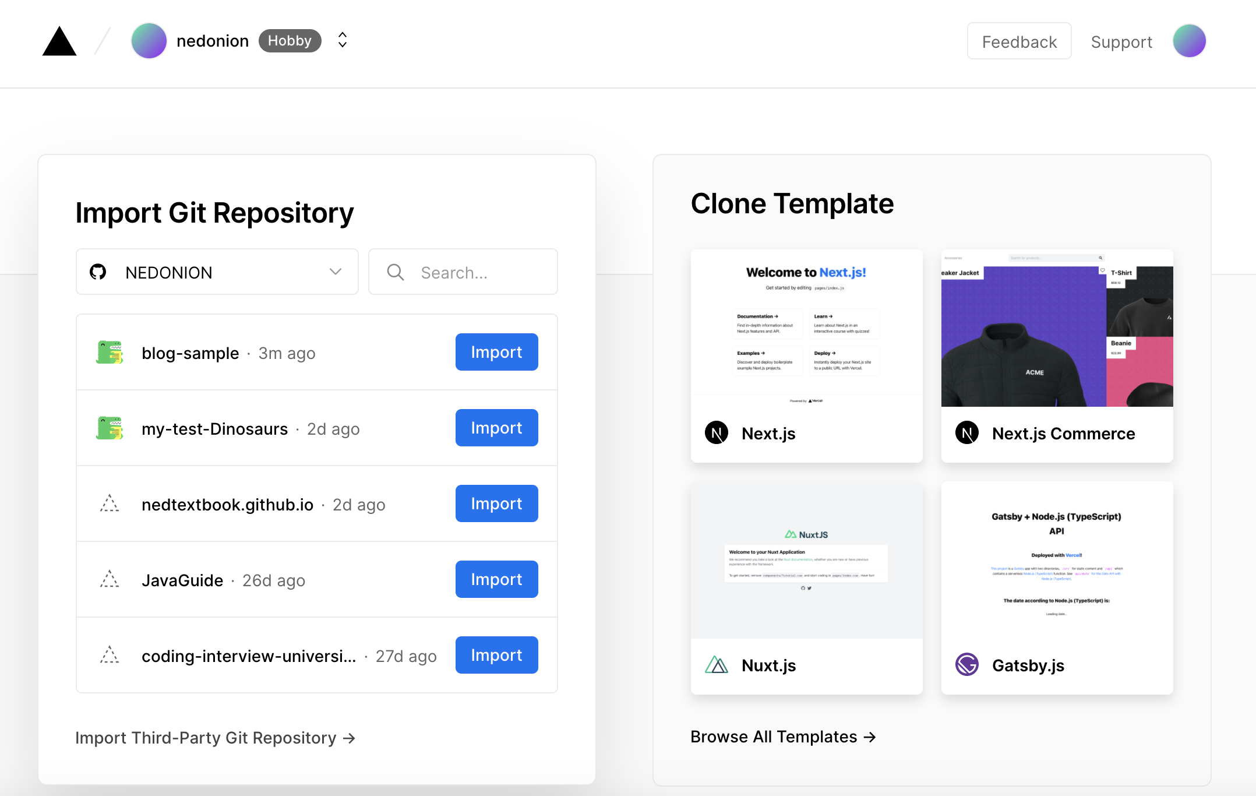Click the my-test-Dinosaurs repository icon
1256x796 pixels.
point(111,428)
